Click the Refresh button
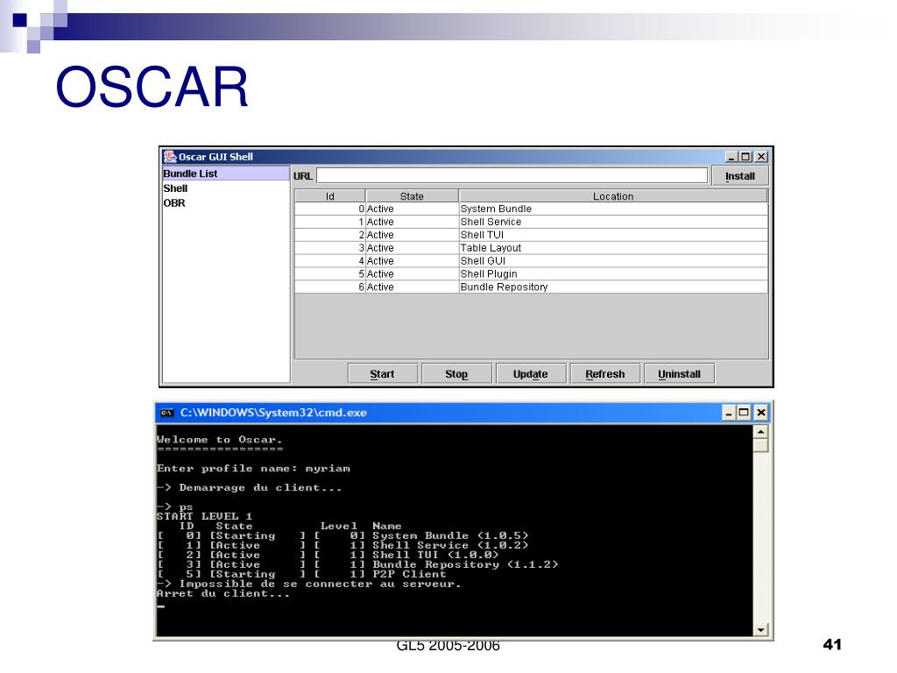Screen dimensions: 897x673 coord(604,373)
